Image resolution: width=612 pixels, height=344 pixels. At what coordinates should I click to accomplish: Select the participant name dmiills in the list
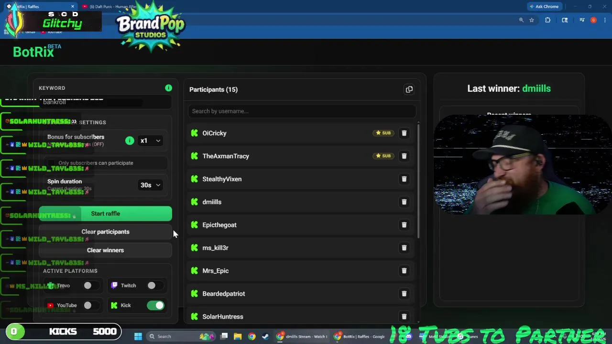point(212,202)
